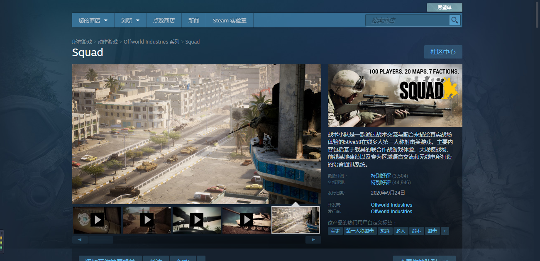The image size is (540, 261).
Task: Play the third video thumbnail
Action: pyautogui.click(x=197, y=220)
